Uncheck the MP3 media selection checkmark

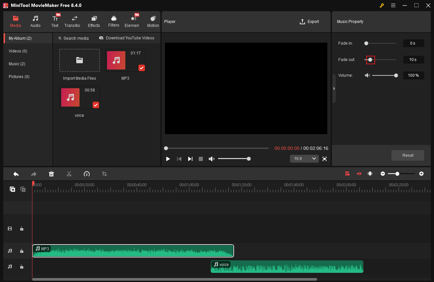(x=141, y=68)
